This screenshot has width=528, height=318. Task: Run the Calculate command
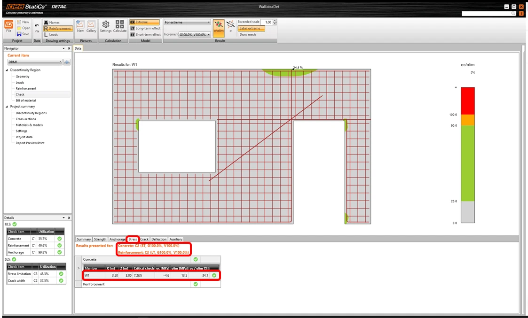119,26
